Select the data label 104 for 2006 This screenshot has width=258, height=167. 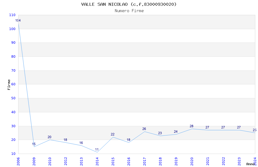coord(18,21)
